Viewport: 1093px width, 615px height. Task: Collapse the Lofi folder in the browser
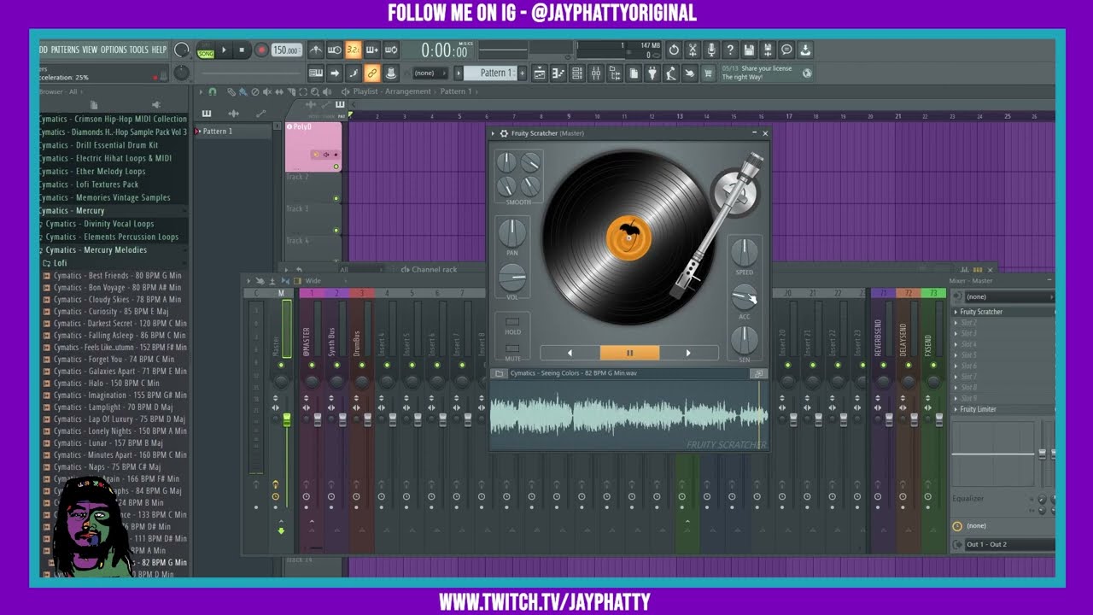113,263
